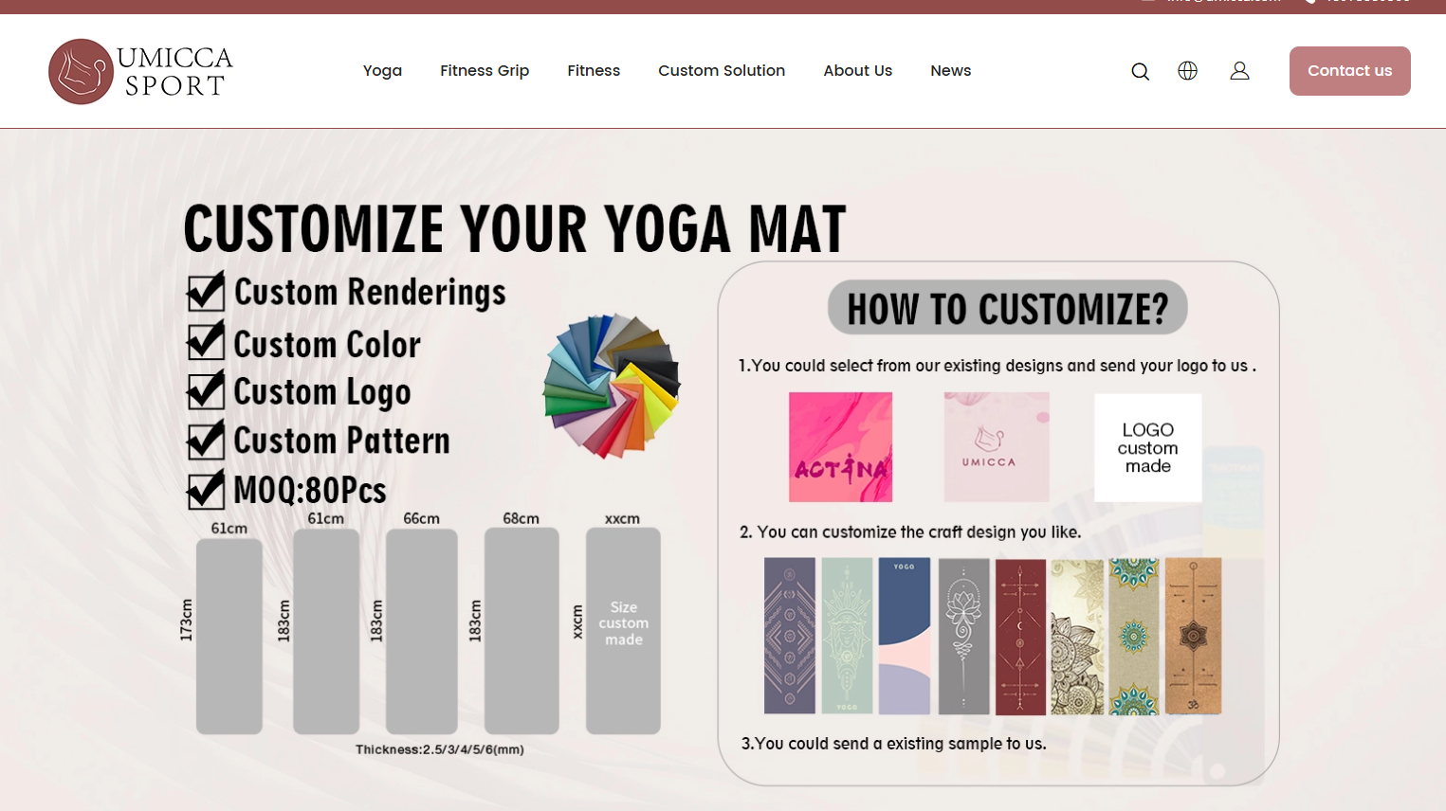Pick the cream mandala floral mat
This screenshot has height=811, width=1446.
point(1077,636)
